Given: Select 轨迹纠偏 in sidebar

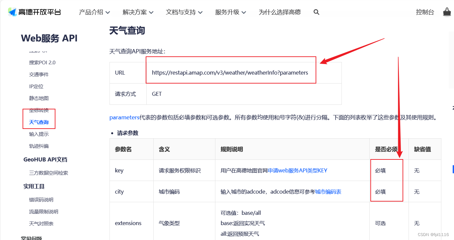Looking at the screenshot, I should (x=39, y=146).
